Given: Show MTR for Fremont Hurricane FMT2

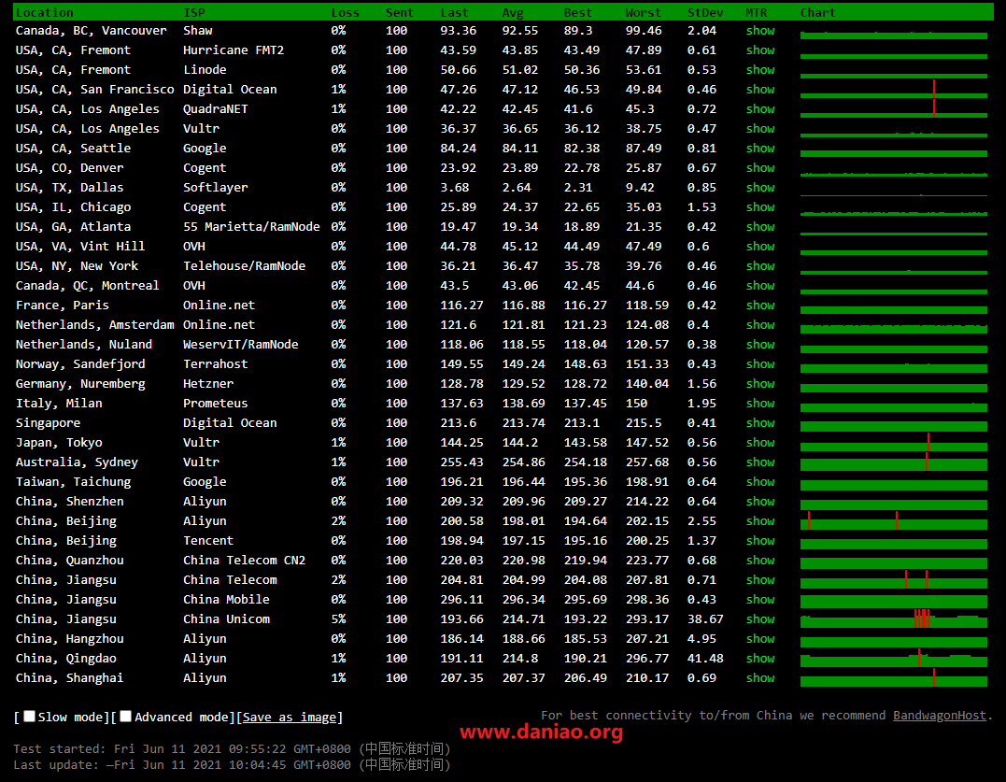Looking at the screenshot, I should coord(760,50).
